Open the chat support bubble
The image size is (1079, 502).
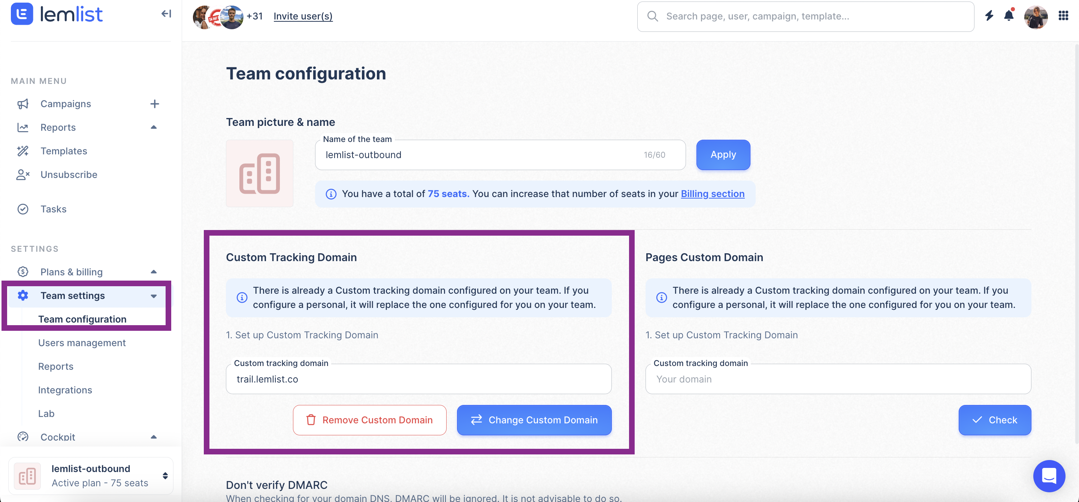click(1049, 476)
